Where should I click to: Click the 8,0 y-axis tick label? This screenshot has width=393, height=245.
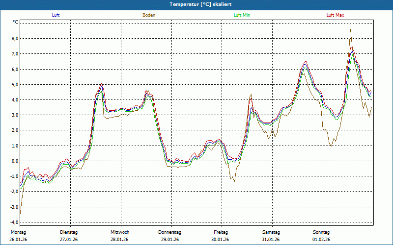pyautogui.click(x=14, y=38)
